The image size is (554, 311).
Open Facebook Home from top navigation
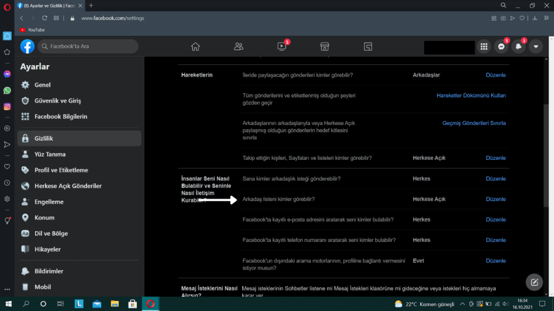195,46
